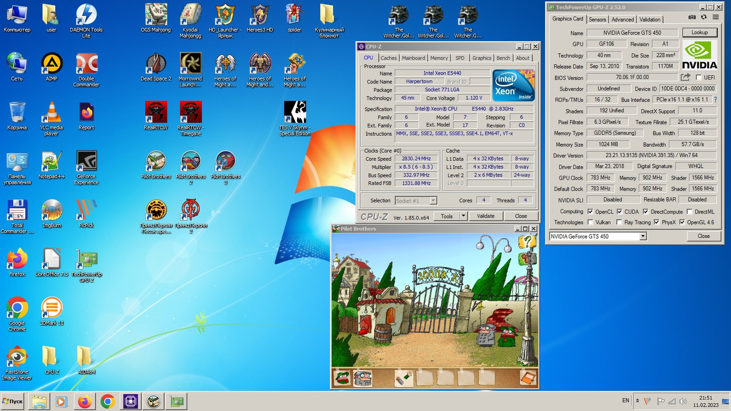Click the Close button in GPU-Z
Image resolution: width=731 pixels, height=411 pixels.
704,236
